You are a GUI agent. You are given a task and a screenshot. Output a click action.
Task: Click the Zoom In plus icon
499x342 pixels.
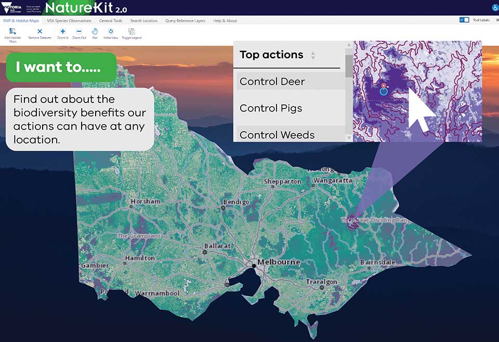[x=63, y=32]
